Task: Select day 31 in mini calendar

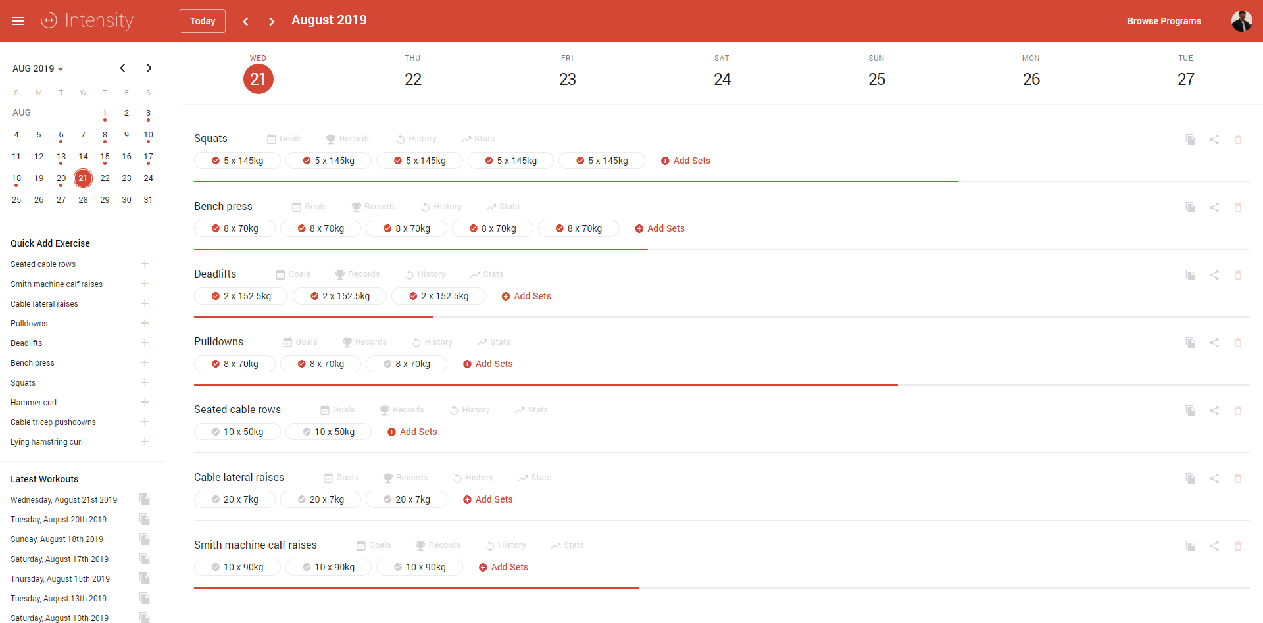Action: pos(148,200)
